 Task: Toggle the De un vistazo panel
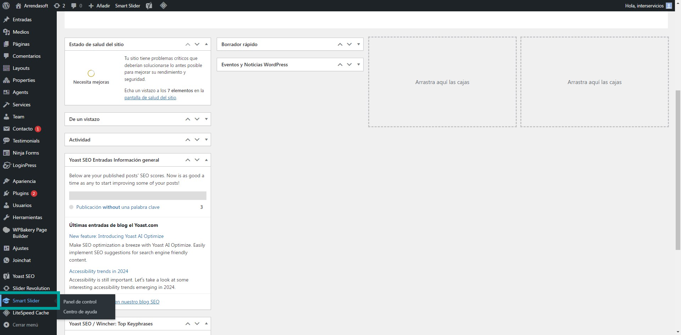pyautogui.click(x=206, y=119)
